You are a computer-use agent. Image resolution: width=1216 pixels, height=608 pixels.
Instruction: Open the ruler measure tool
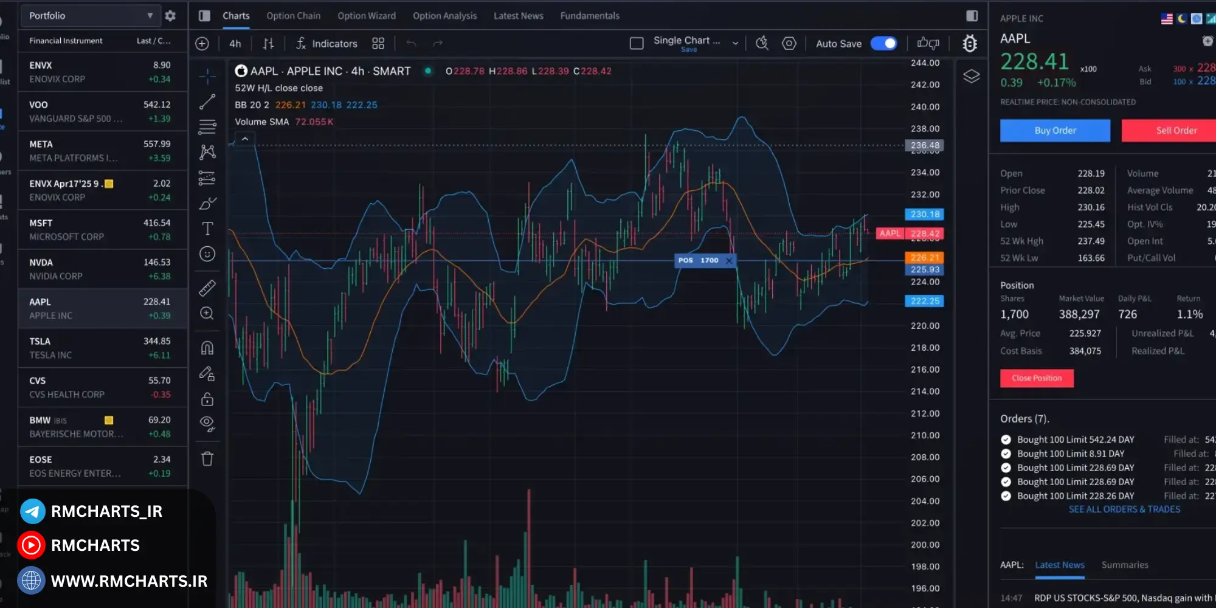207,288
